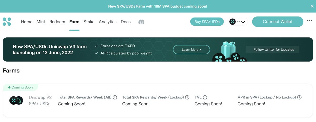Go to the Home page

tap(27, 22)
